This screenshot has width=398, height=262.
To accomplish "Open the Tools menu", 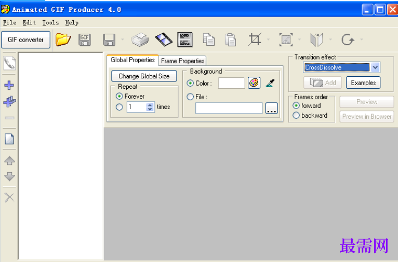I will 50,22.
